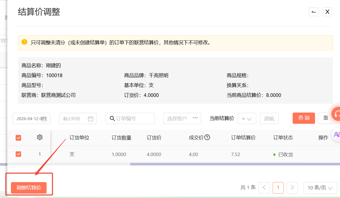Open the help icon beside 成交价

click(x=207, y=137)
